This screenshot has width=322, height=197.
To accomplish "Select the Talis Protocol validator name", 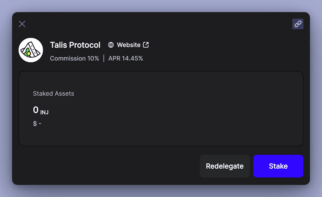I will [75, 45].
